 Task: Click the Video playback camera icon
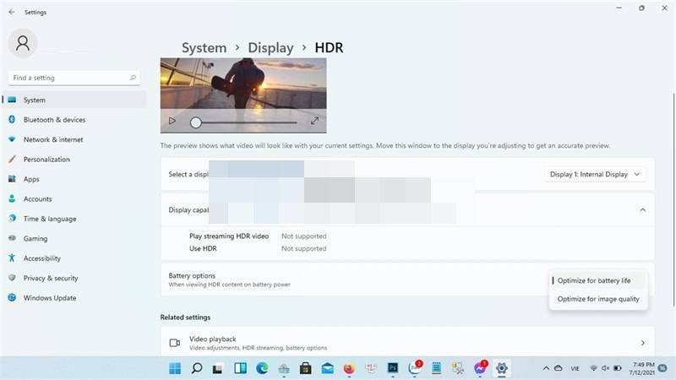(175, 343)
